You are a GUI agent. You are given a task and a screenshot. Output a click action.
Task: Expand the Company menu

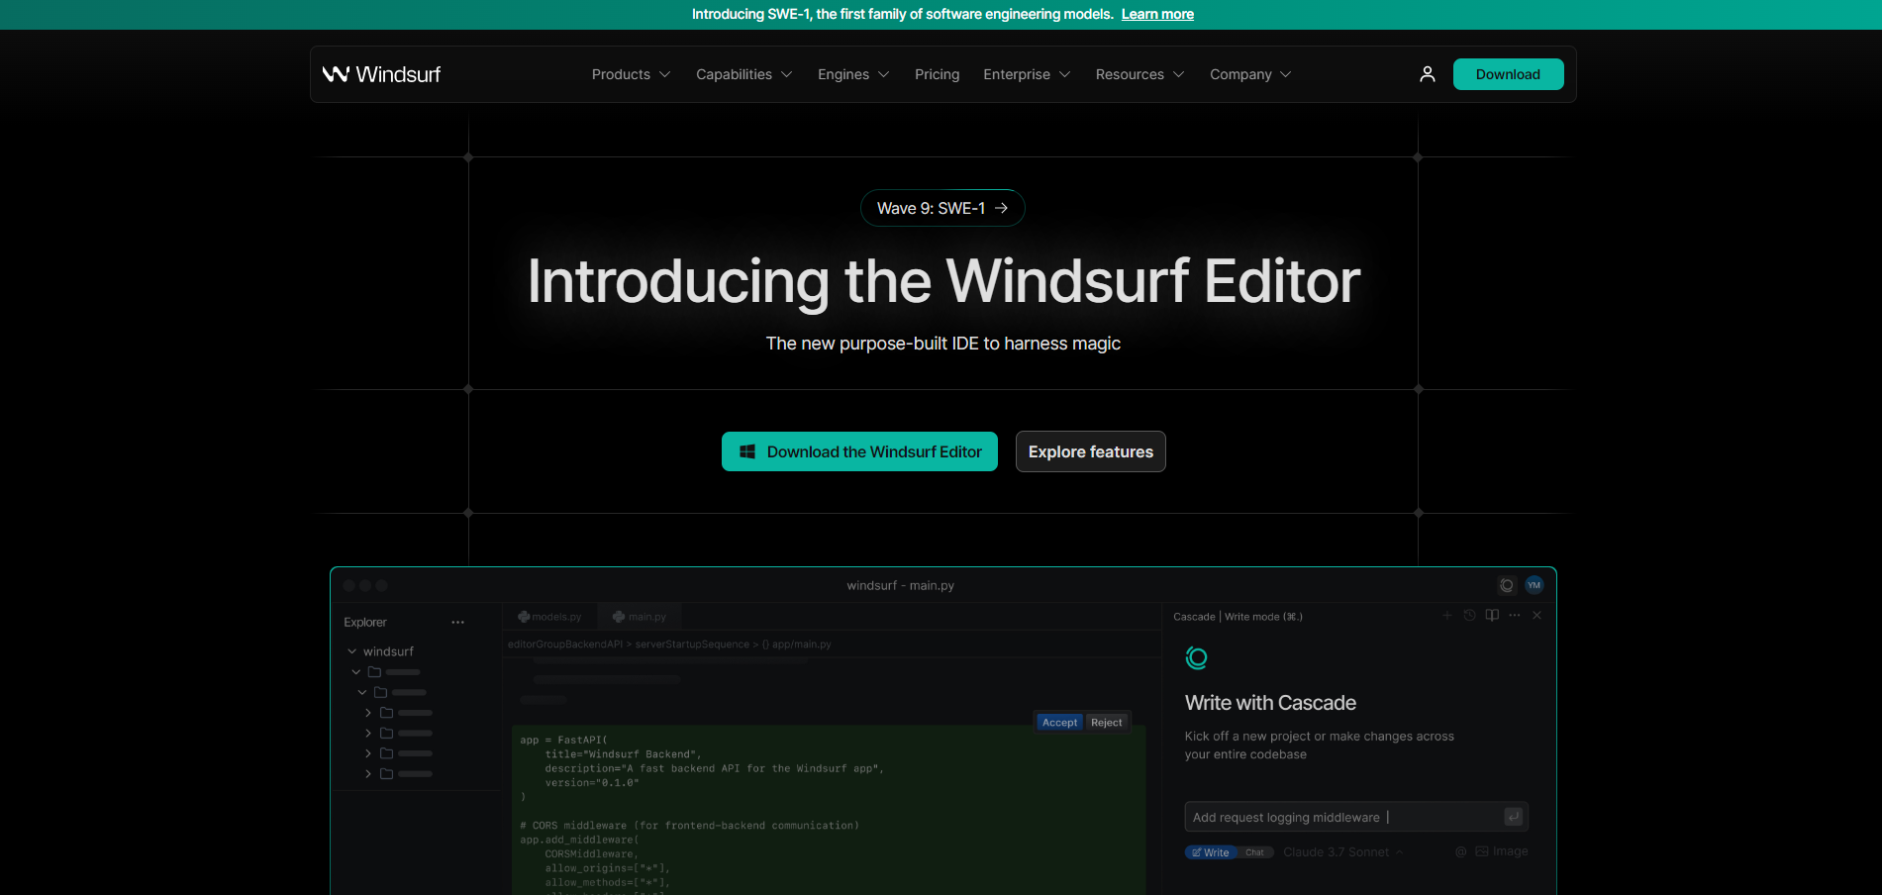coord(1250,74)
